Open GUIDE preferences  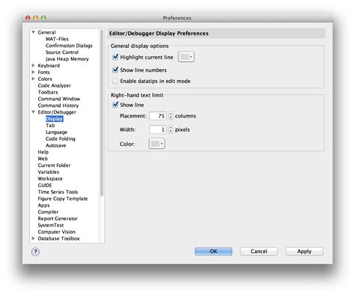45,185
